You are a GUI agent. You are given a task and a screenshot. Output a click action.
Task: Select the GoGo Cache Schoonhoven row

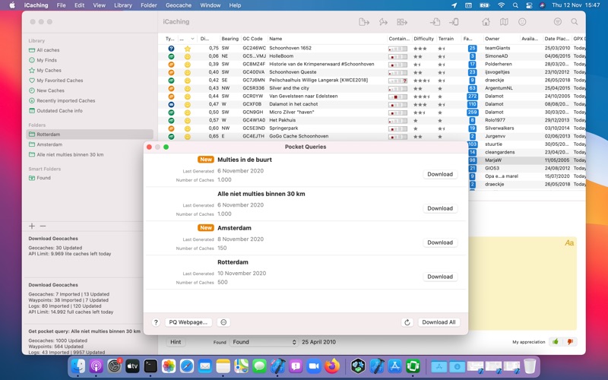372,137
